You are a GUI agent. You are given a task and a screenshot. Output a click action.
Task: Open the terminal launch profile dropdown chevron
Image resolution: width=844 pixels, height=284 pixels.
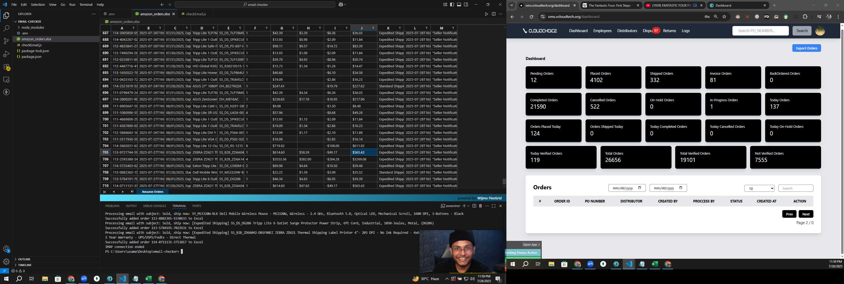pyautogui.click(x=468, y=206)
